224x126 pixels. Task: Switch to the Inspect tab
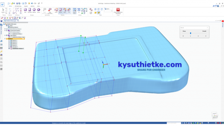point(26,6)
